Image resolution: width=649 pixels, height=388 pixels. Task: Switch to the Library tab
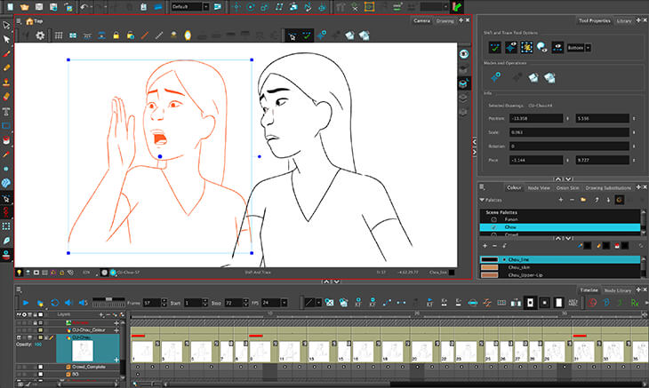point(624,20)
